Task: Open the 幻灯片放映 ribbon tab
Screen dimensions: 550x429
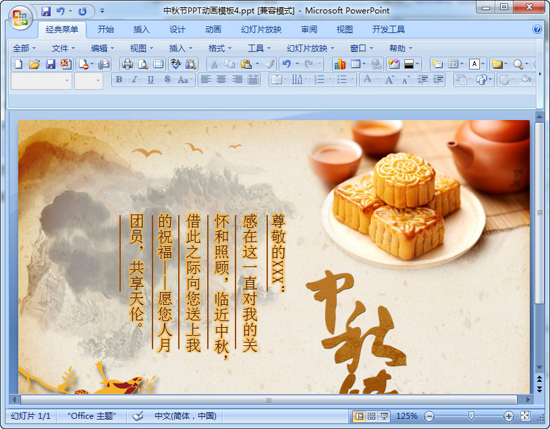Action: coord(261,30)
